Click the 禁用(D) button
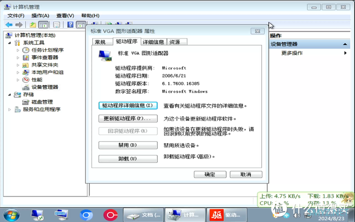355x222 pixels. pyautogui.click(x=128, y=145)
